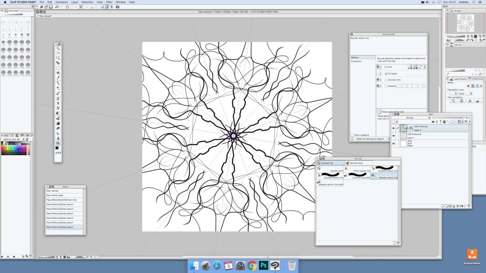Click the About parameter help icon
Screen dimensions: 486x273
click(379, 111)
